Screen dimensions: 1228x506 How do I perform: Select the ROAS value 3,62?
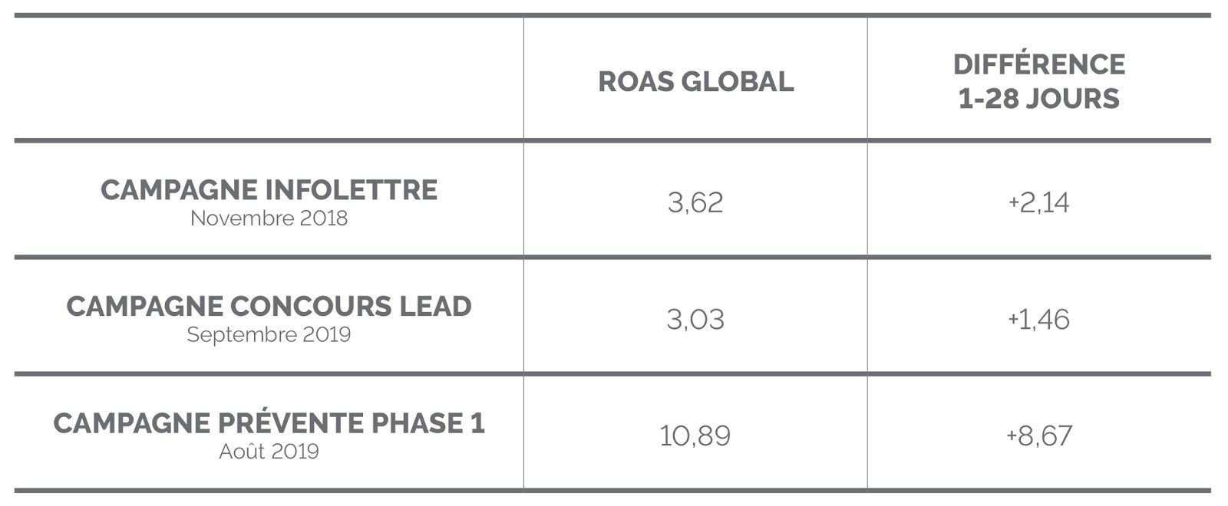695,203
